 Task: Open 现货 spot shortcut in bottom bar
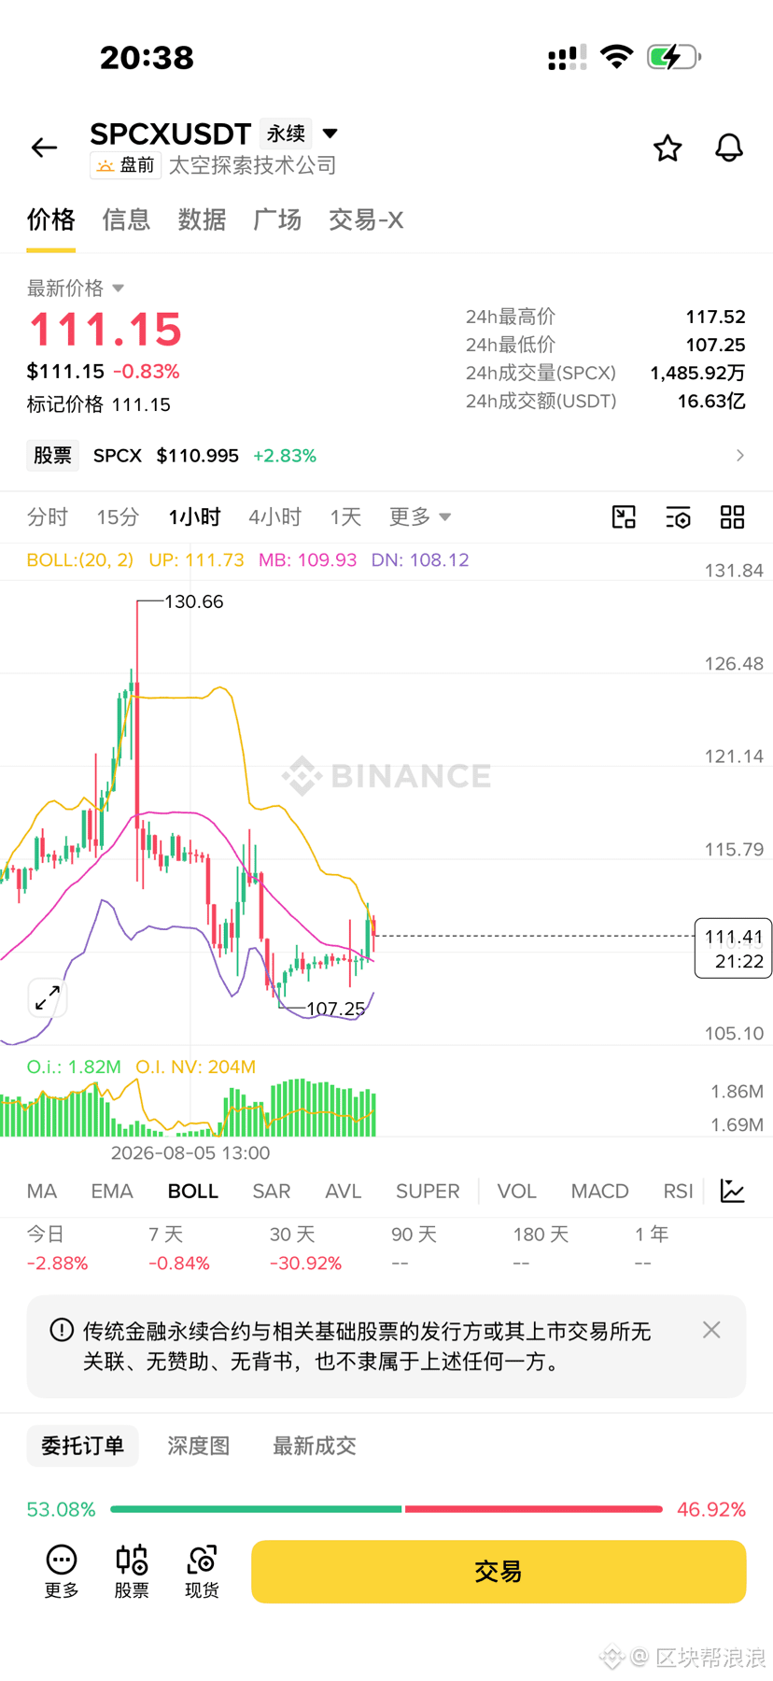202,1571
